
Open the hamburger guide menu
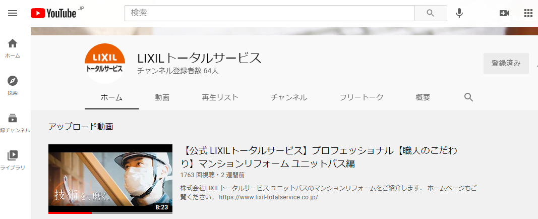point(13,13)
